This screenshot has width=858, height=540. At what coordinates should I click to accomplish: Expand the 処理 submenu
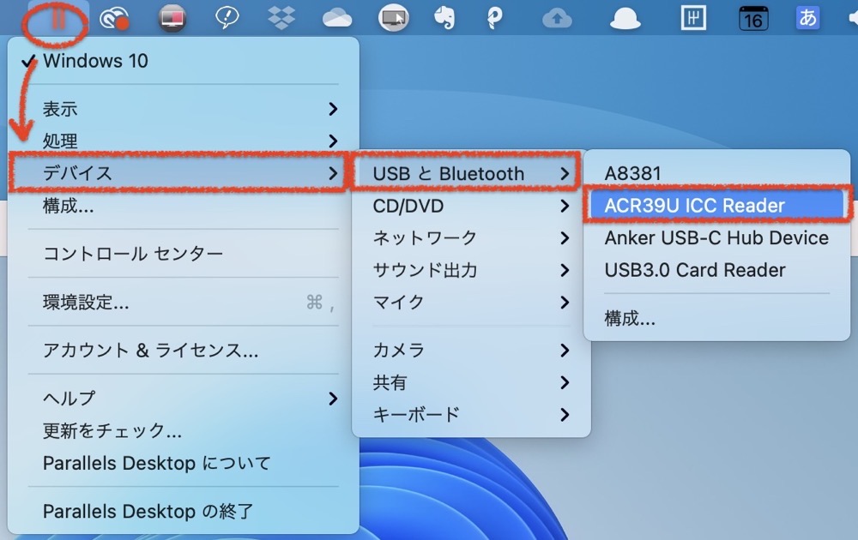coord(184,141)
